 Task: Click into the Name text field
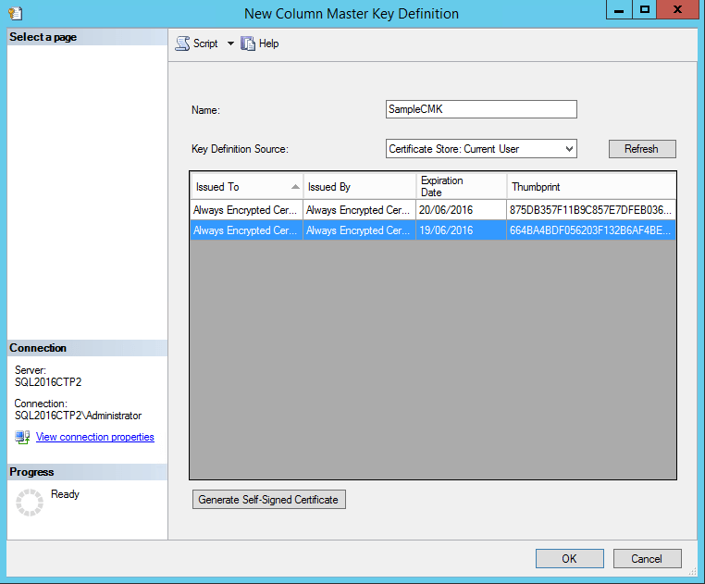click(481, 109)
